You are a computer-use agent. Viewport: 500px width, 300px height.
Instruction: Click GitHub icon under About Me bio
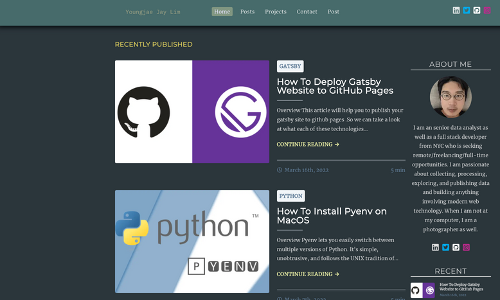(x=456, y=247)
